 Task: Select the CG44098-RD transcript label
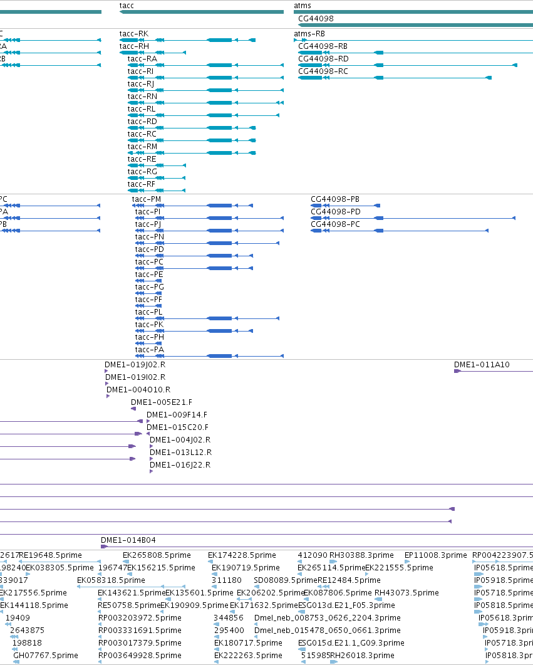point(323,58)
